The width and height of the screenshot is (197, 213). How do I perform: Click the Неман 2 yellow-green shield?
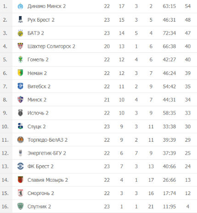[20, 73]
